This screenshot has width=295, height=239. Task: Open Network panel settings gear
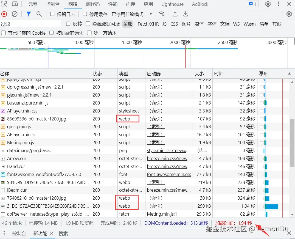click(x=289, y=14)
